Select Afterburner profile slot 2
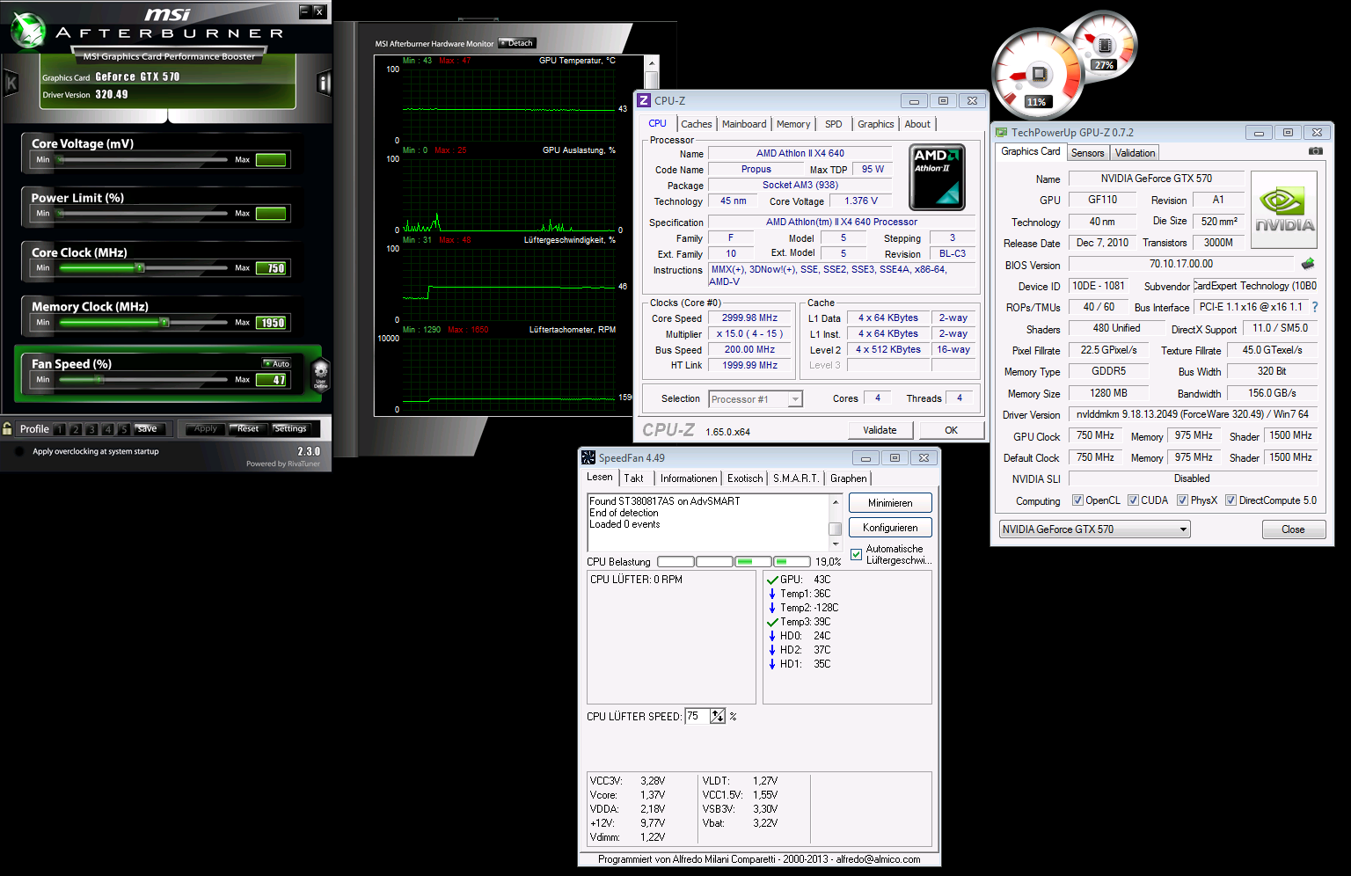 coord(76,429)
